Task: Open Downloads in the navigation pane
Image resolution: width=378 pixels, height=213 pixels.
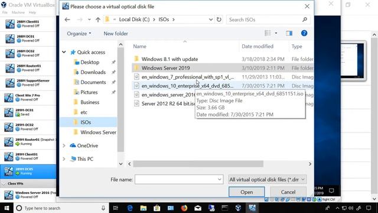Action: coord(93,72)
